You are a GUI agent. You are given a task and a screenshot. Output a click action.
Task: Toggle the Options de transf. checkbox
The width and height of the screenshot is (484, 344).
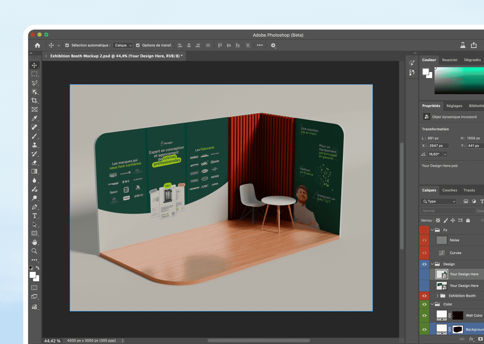tap(138, 45)
